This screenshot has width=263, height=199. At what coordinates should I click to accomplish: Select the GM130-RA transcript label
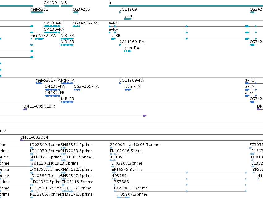[54, 29]
